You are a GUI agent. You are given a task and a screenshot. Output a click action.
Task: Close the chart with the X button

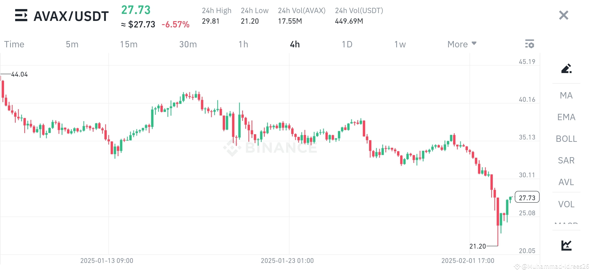[563, 15]
